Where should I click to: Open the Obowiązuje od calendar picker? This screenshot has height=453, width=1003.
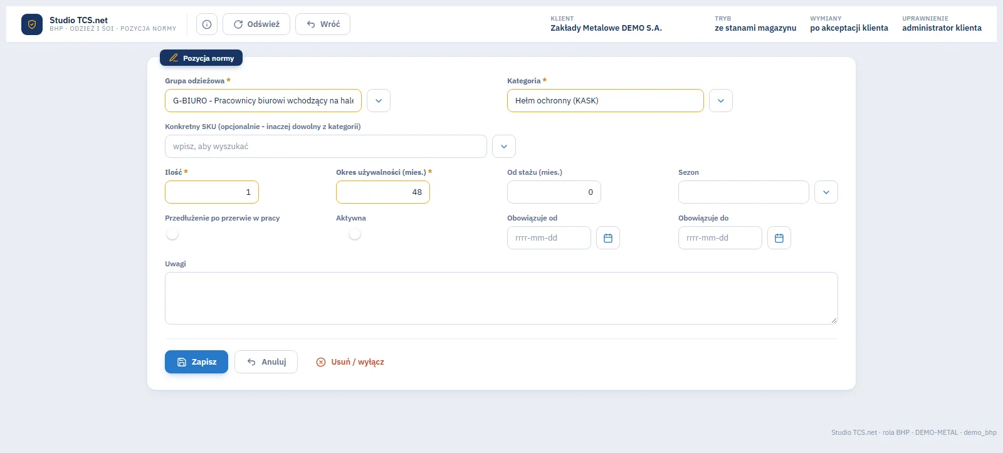tap(608, 238)
